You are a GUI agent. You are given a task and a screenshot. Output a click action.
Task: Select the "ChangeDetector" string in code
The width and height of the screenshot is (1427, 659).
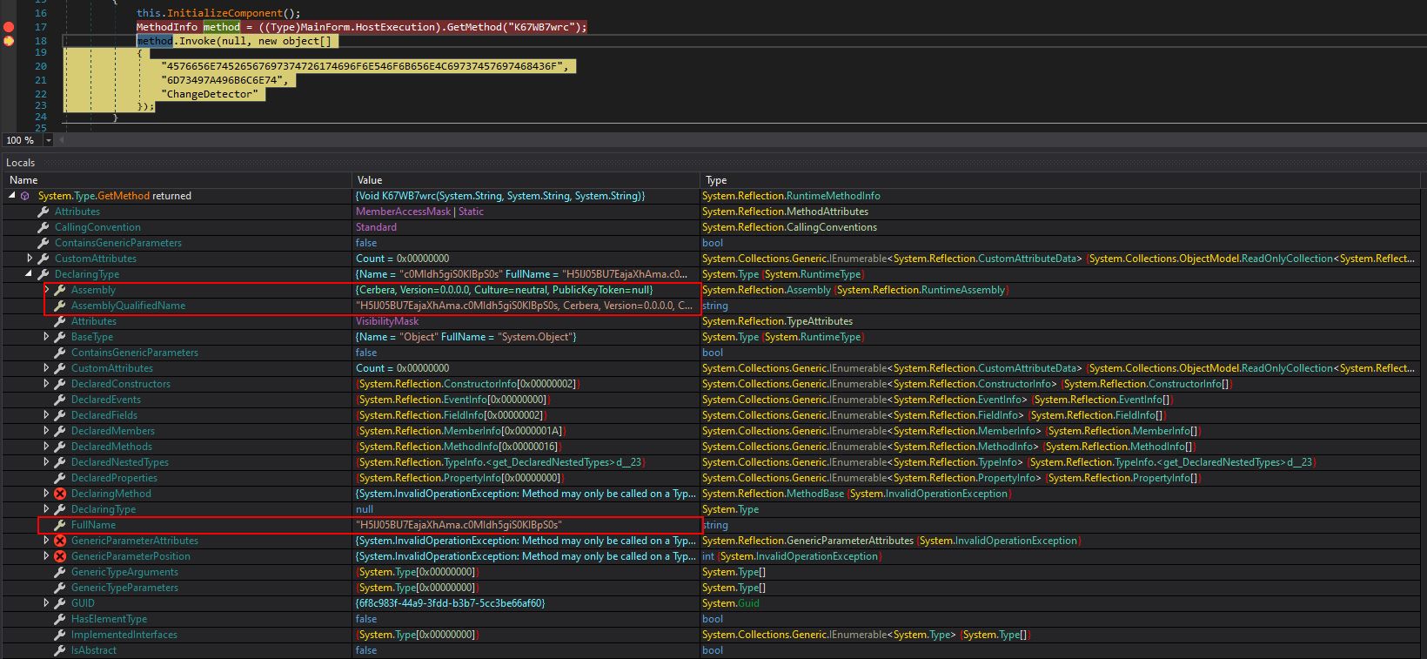coord(210,94)
